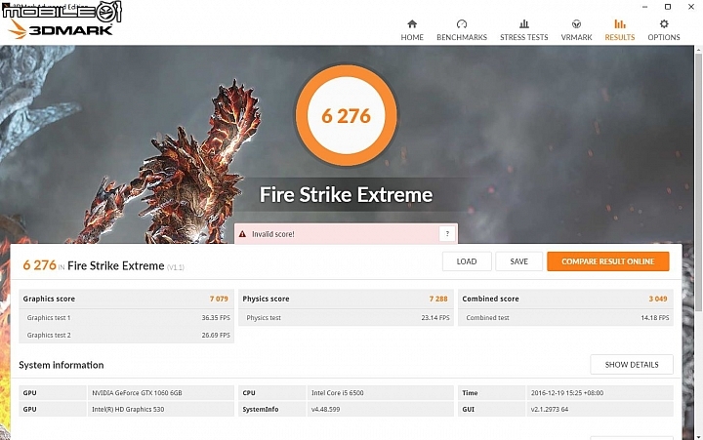This screenshot has height=440, width=703.
Task: Click the Physics score value 7 288
Action: point(438,299)
